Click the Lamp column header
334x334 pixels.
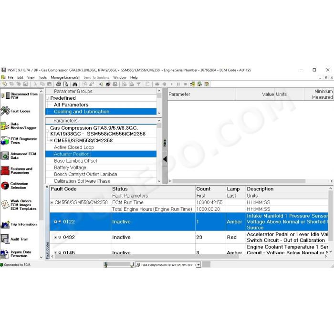tap(236, 189)
